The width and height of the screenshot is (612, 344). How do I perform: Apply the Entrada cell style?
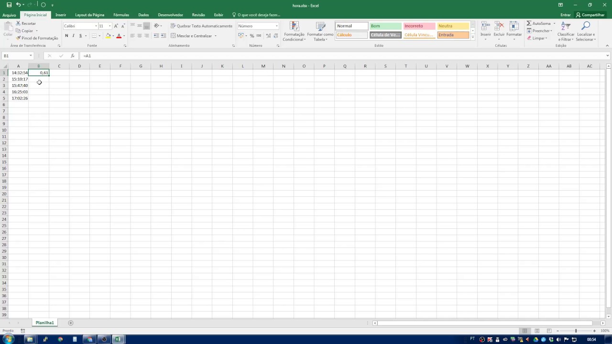(453, 35)
